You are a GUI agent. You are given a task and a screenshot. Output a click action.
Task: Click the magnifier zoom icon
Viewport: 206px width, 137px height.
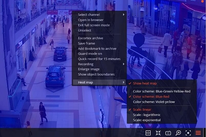178,133
